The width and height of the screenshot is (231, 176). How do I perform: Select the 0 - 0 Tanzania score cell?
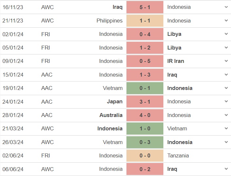pyautogui.click(x=145, y=155)
